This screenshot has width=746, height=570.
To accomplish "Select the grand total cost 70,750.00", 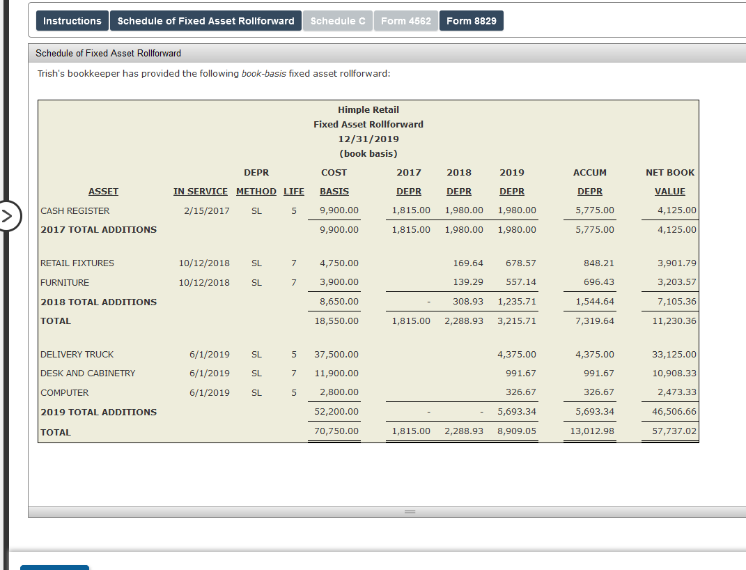I will [336, 431].
